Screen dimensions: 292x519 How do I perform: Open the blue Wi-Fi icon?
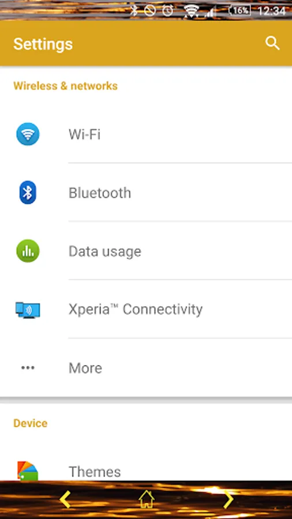[28, 134]
